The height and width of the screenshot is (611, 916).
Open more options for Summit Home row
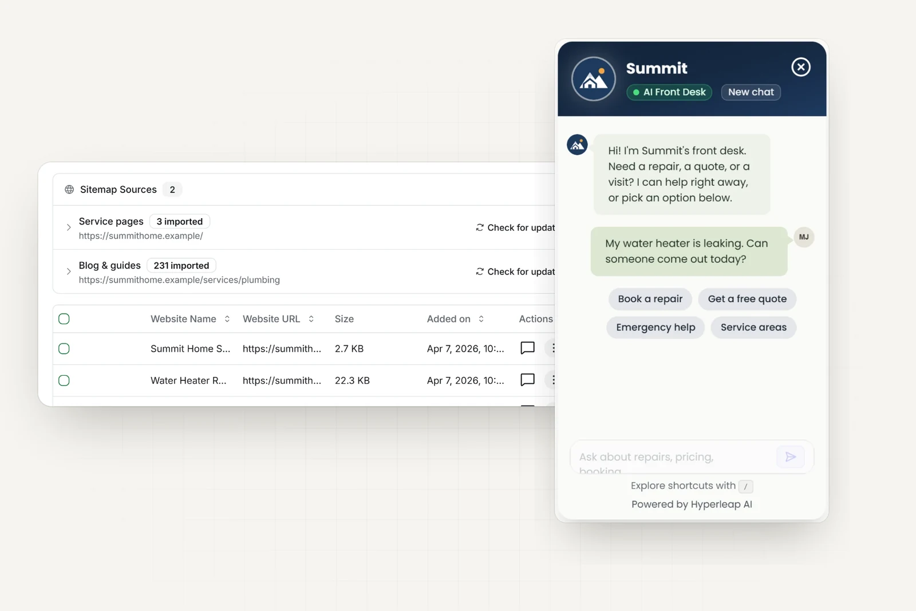552,348
